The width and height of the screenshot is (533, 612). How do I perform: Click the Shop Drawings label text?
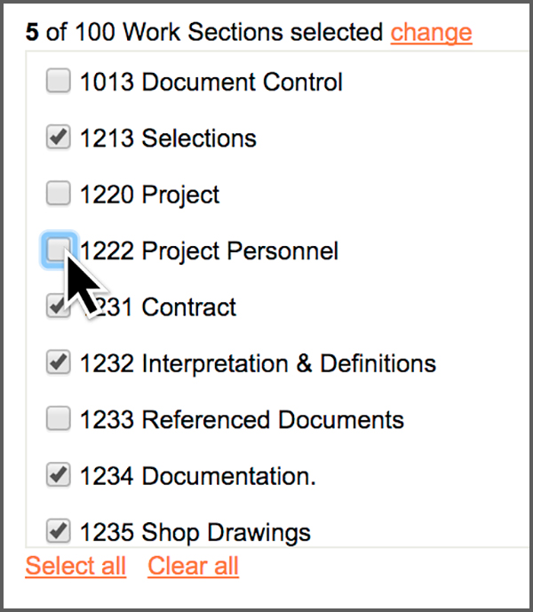pos(226,532)
